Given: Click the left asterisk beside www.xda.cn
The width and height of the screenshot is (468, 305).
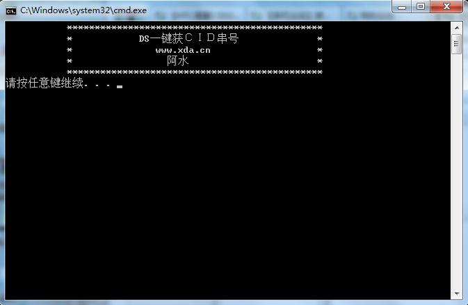Looking at the screenshot, I should pos(70,50).
